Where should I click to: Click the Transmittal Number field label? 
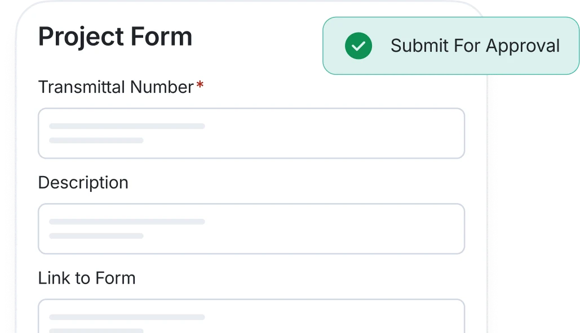pyautogui.click(x=116, y=87)
